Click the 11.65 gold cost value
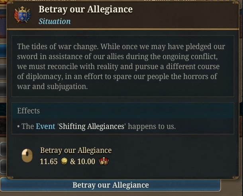This screenshot has width=243, height=196. pyautogui.click(x=49, y=161)
